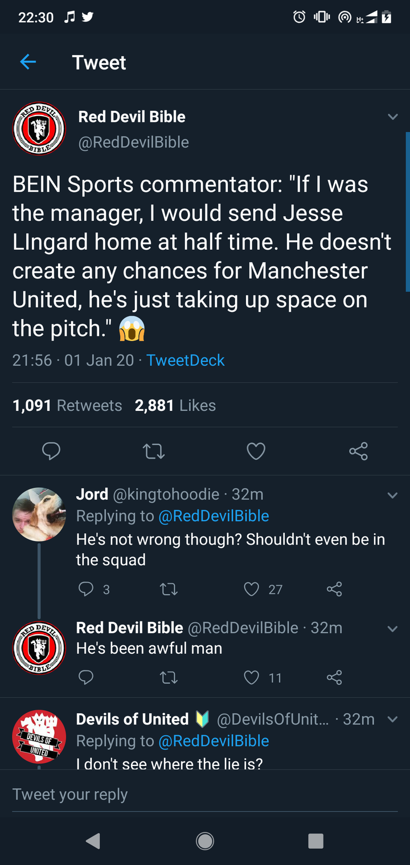Tap the back arrow in the header
This screenshot has height=865, width=410.
point(28,62)
